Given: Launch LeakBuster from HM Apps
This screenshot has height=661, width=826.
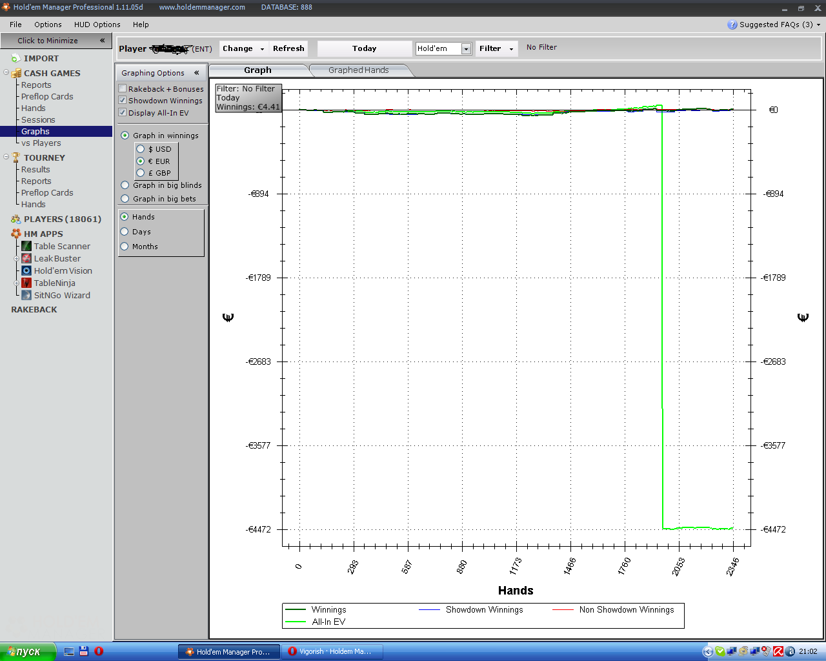Looking at the screenshot, I should [26, 258].
